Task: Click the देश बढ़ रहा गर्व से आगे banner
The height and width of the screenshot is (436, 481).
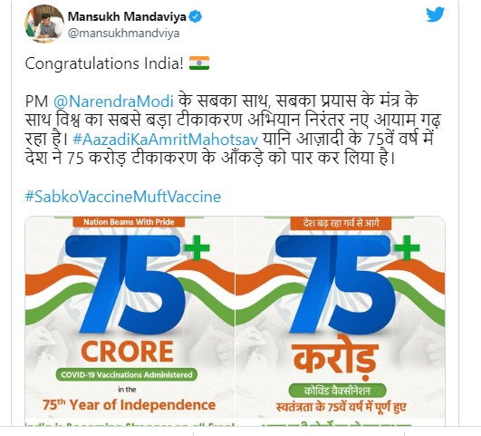Action: pos(341,223)
